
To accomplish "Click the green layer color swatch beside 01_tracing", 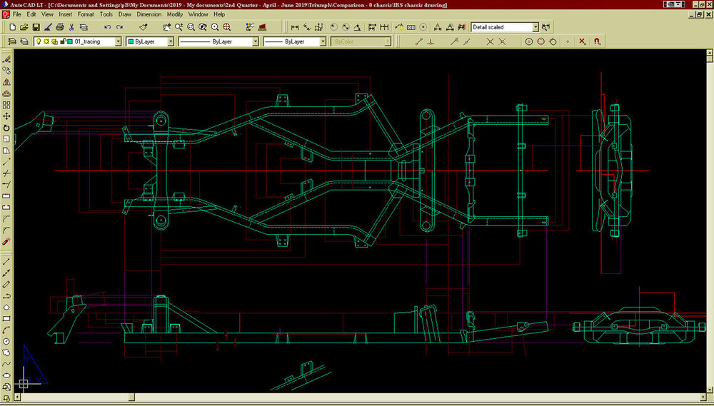I will 70,41.
